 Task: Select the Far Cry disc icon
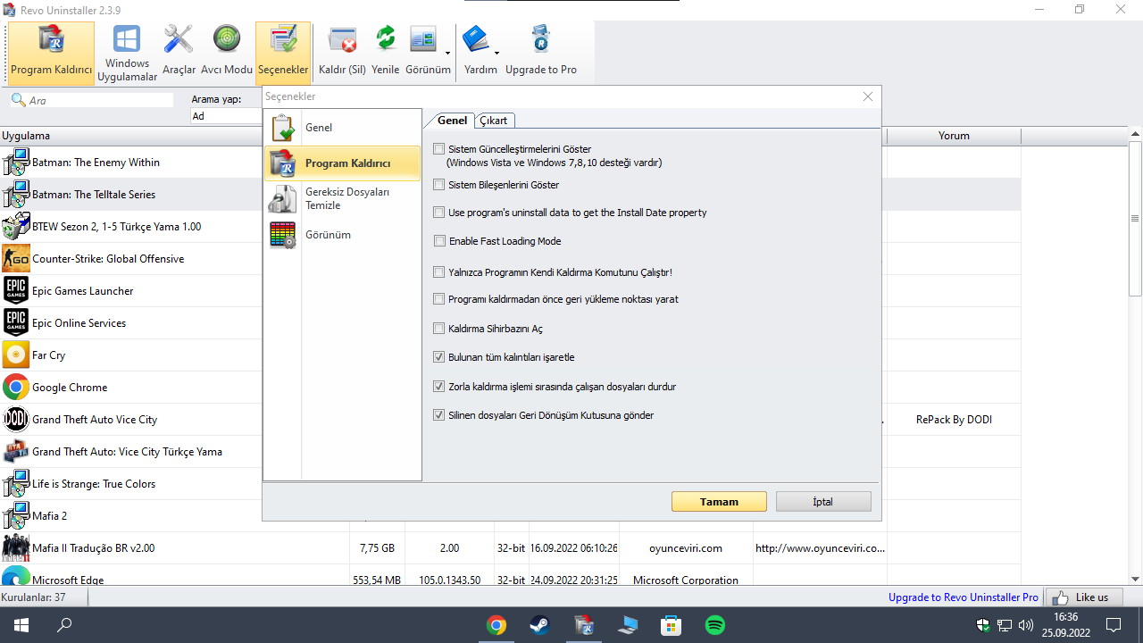[x=16, y=355]
